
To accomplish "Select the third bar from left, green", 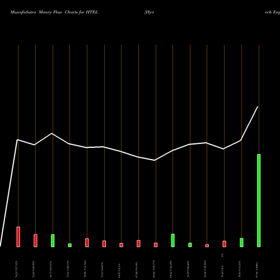I will point(53,241).
